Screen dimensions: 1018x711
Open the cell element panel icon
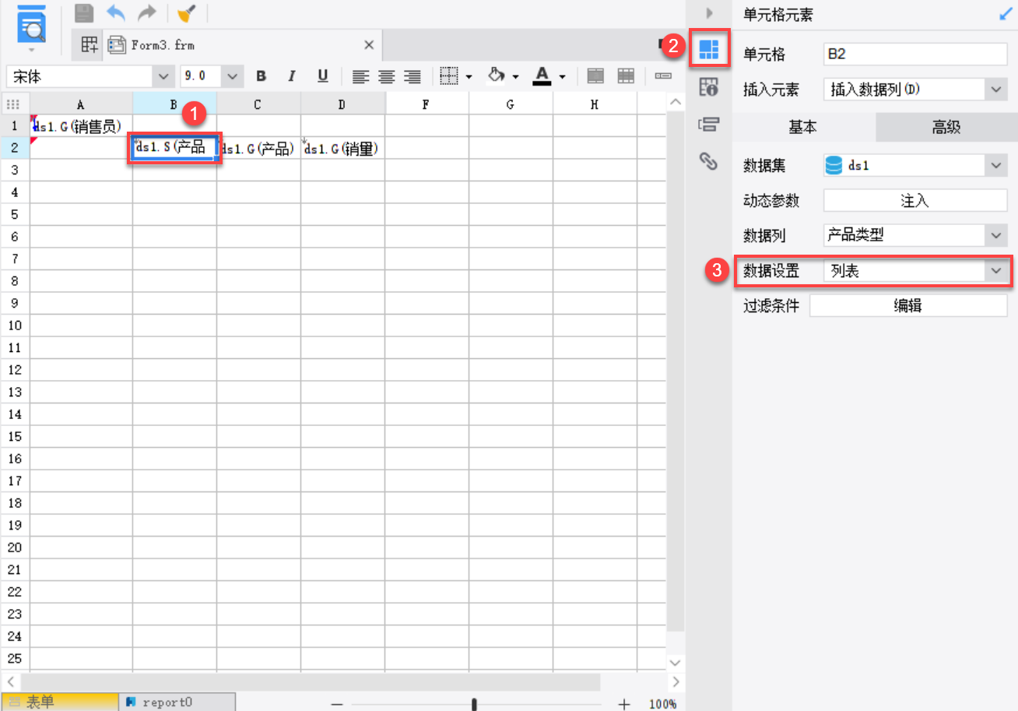coord(708,49)
